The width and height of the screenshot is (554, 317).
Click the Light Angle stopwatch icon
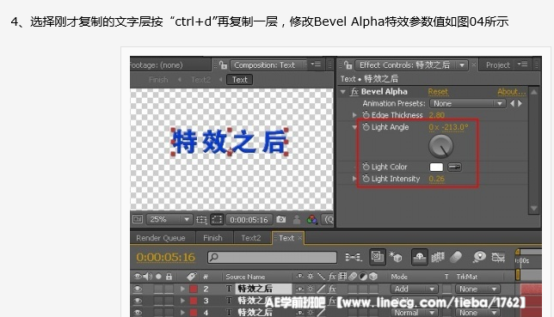point(366,127)
